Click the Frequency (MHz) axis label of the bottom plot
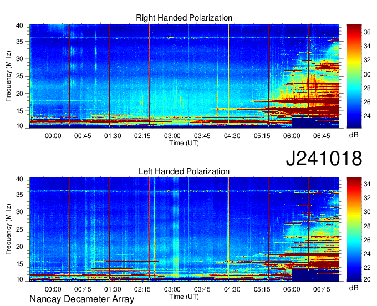The image size is (377, 306). click(8, 229)
